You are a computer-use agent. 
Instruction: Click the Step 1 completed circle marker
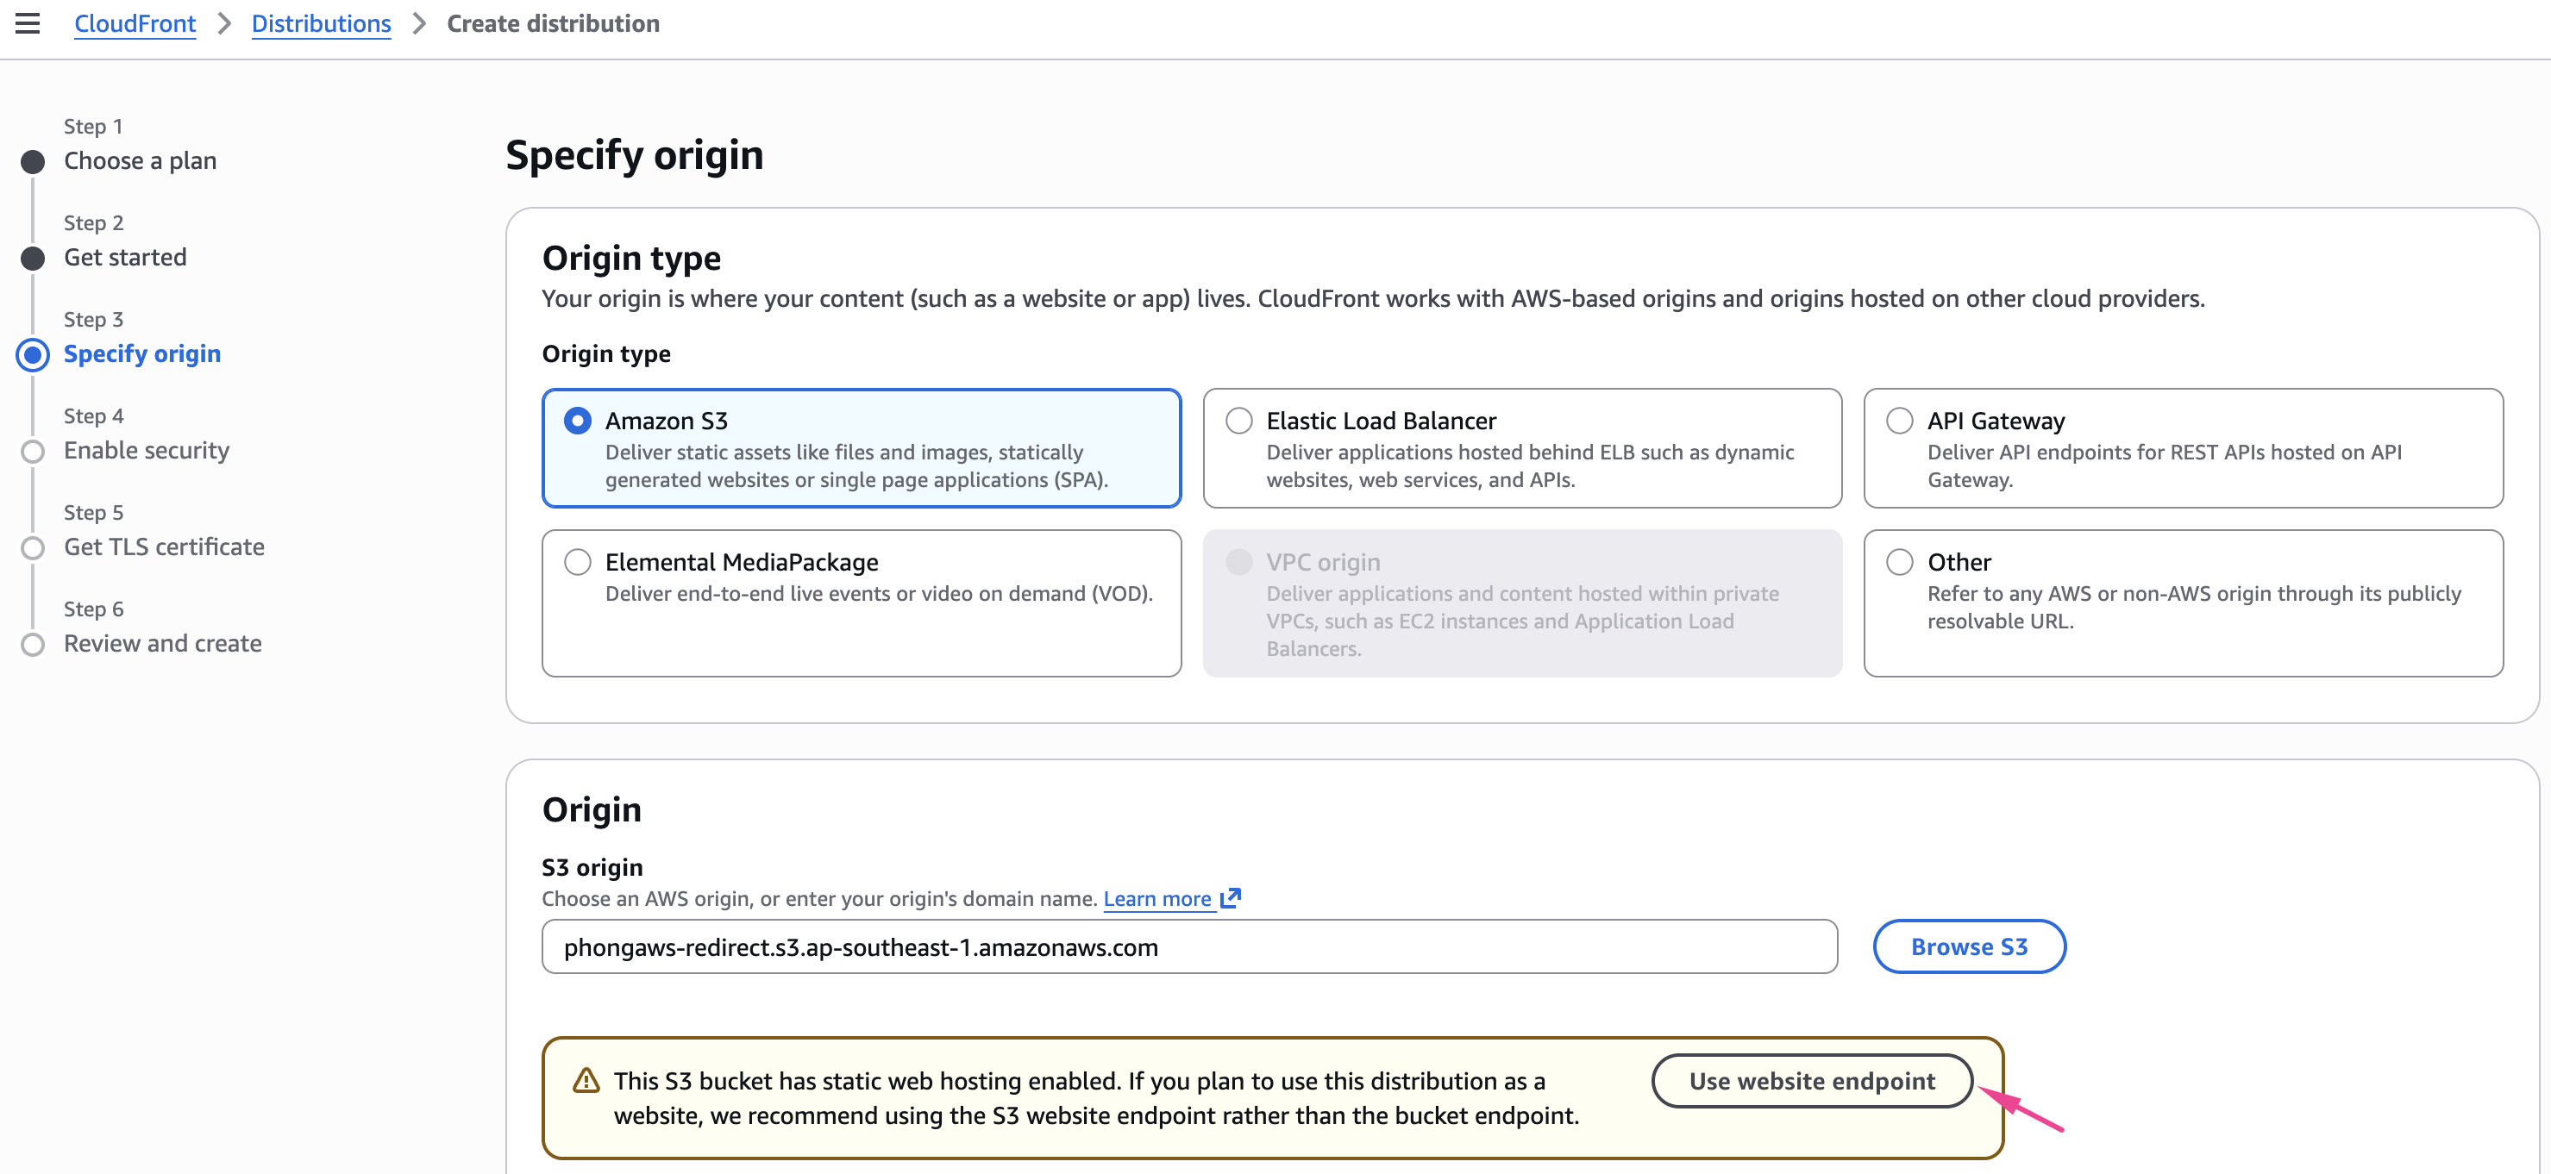pos(33,161)
